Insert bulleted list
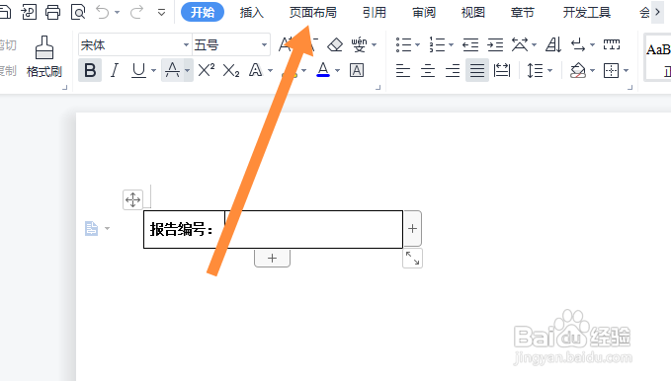 (403, 44)
